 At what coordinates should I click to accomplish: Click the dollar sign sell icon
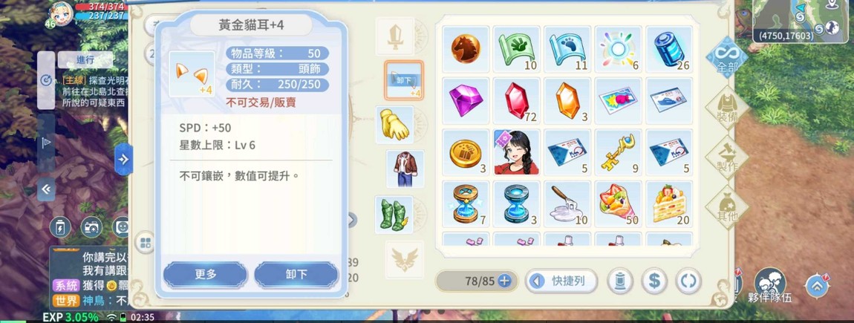[x=654, y=281]
